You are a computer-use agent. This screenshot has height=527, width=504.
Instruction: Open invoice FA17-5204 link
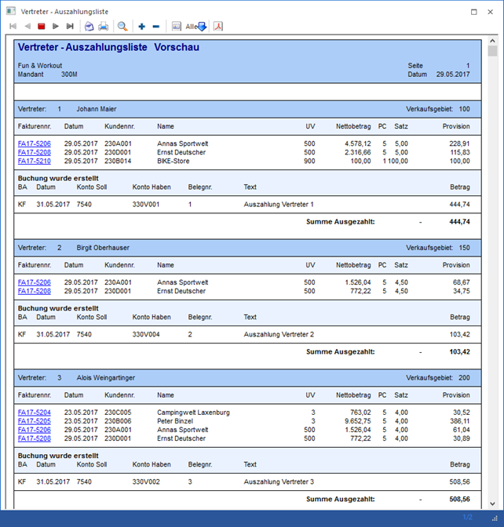tap(34, 413)
